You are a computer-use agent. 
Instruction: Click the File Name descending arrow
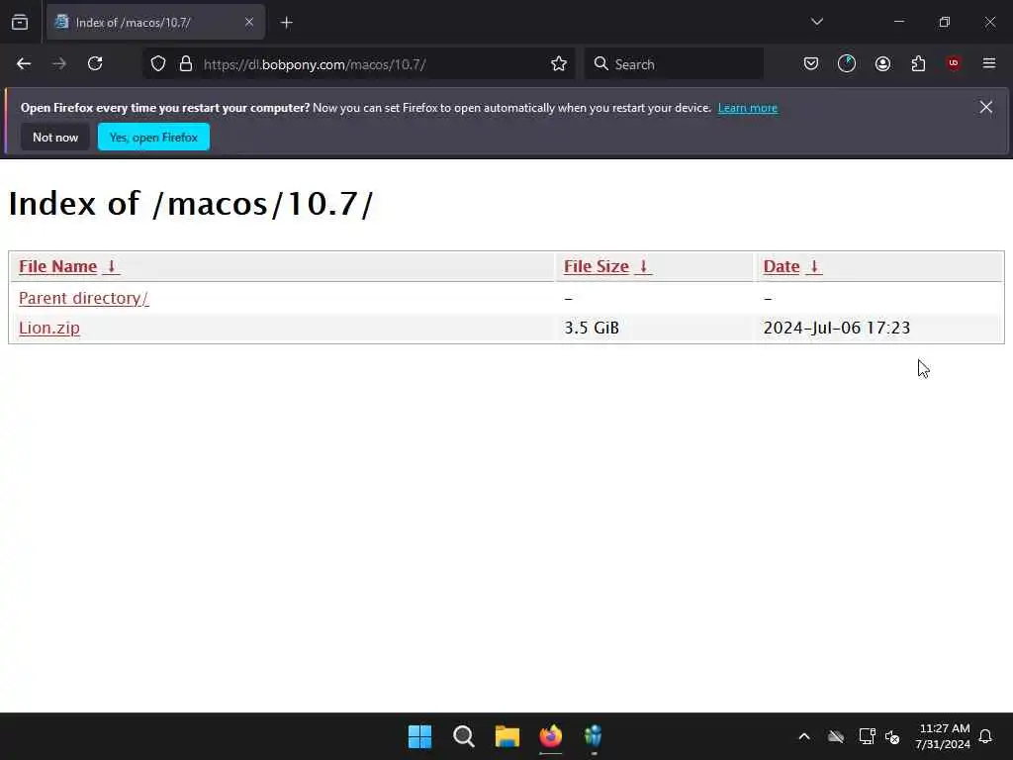[x=111, y=266]
